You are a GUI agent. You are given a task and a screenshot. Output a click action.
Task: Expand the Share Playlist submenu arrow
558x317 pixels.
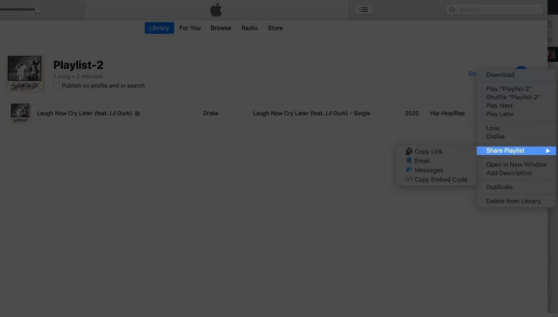(x=548, y=151)
